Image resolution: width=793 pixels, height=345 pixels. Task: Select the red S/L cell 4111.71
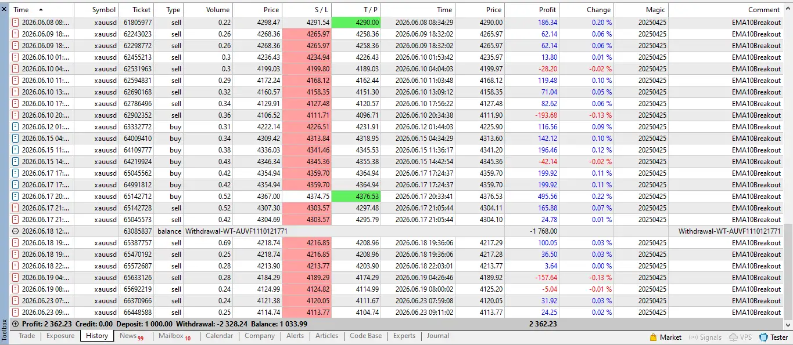coord(307,115)
